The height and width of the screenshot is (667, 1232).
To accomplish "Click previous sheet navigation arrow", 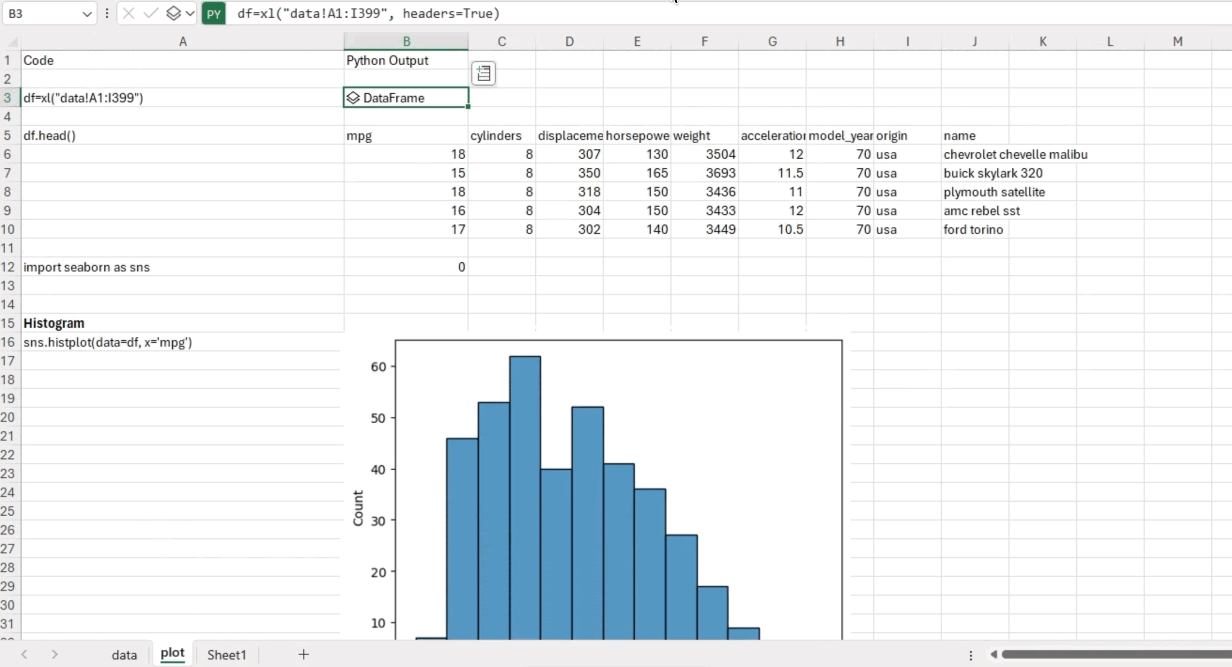I will point(24,654).
